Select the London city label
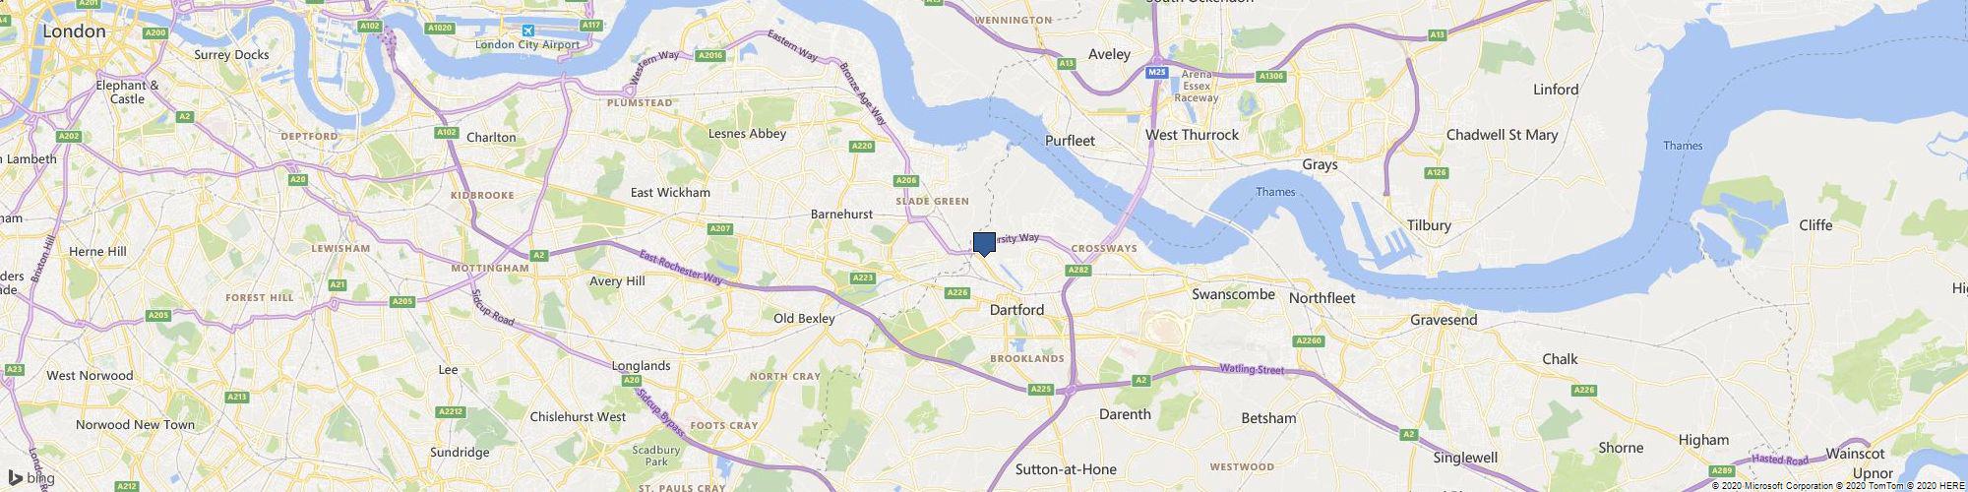The width and height of the screenshot is (1968, 492). point(74,31)
